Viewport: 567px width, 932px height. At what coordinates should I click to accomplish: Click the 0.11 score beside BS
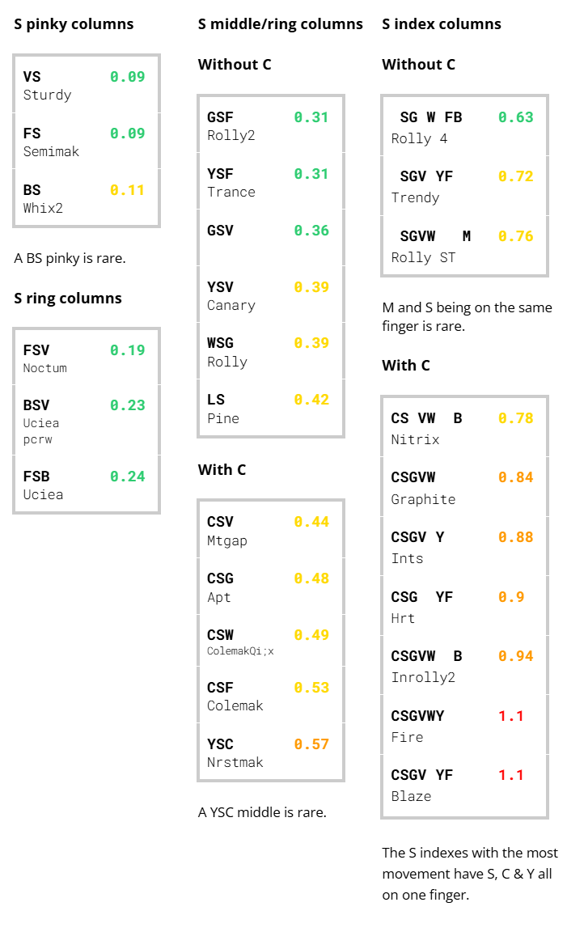(127, 190)
